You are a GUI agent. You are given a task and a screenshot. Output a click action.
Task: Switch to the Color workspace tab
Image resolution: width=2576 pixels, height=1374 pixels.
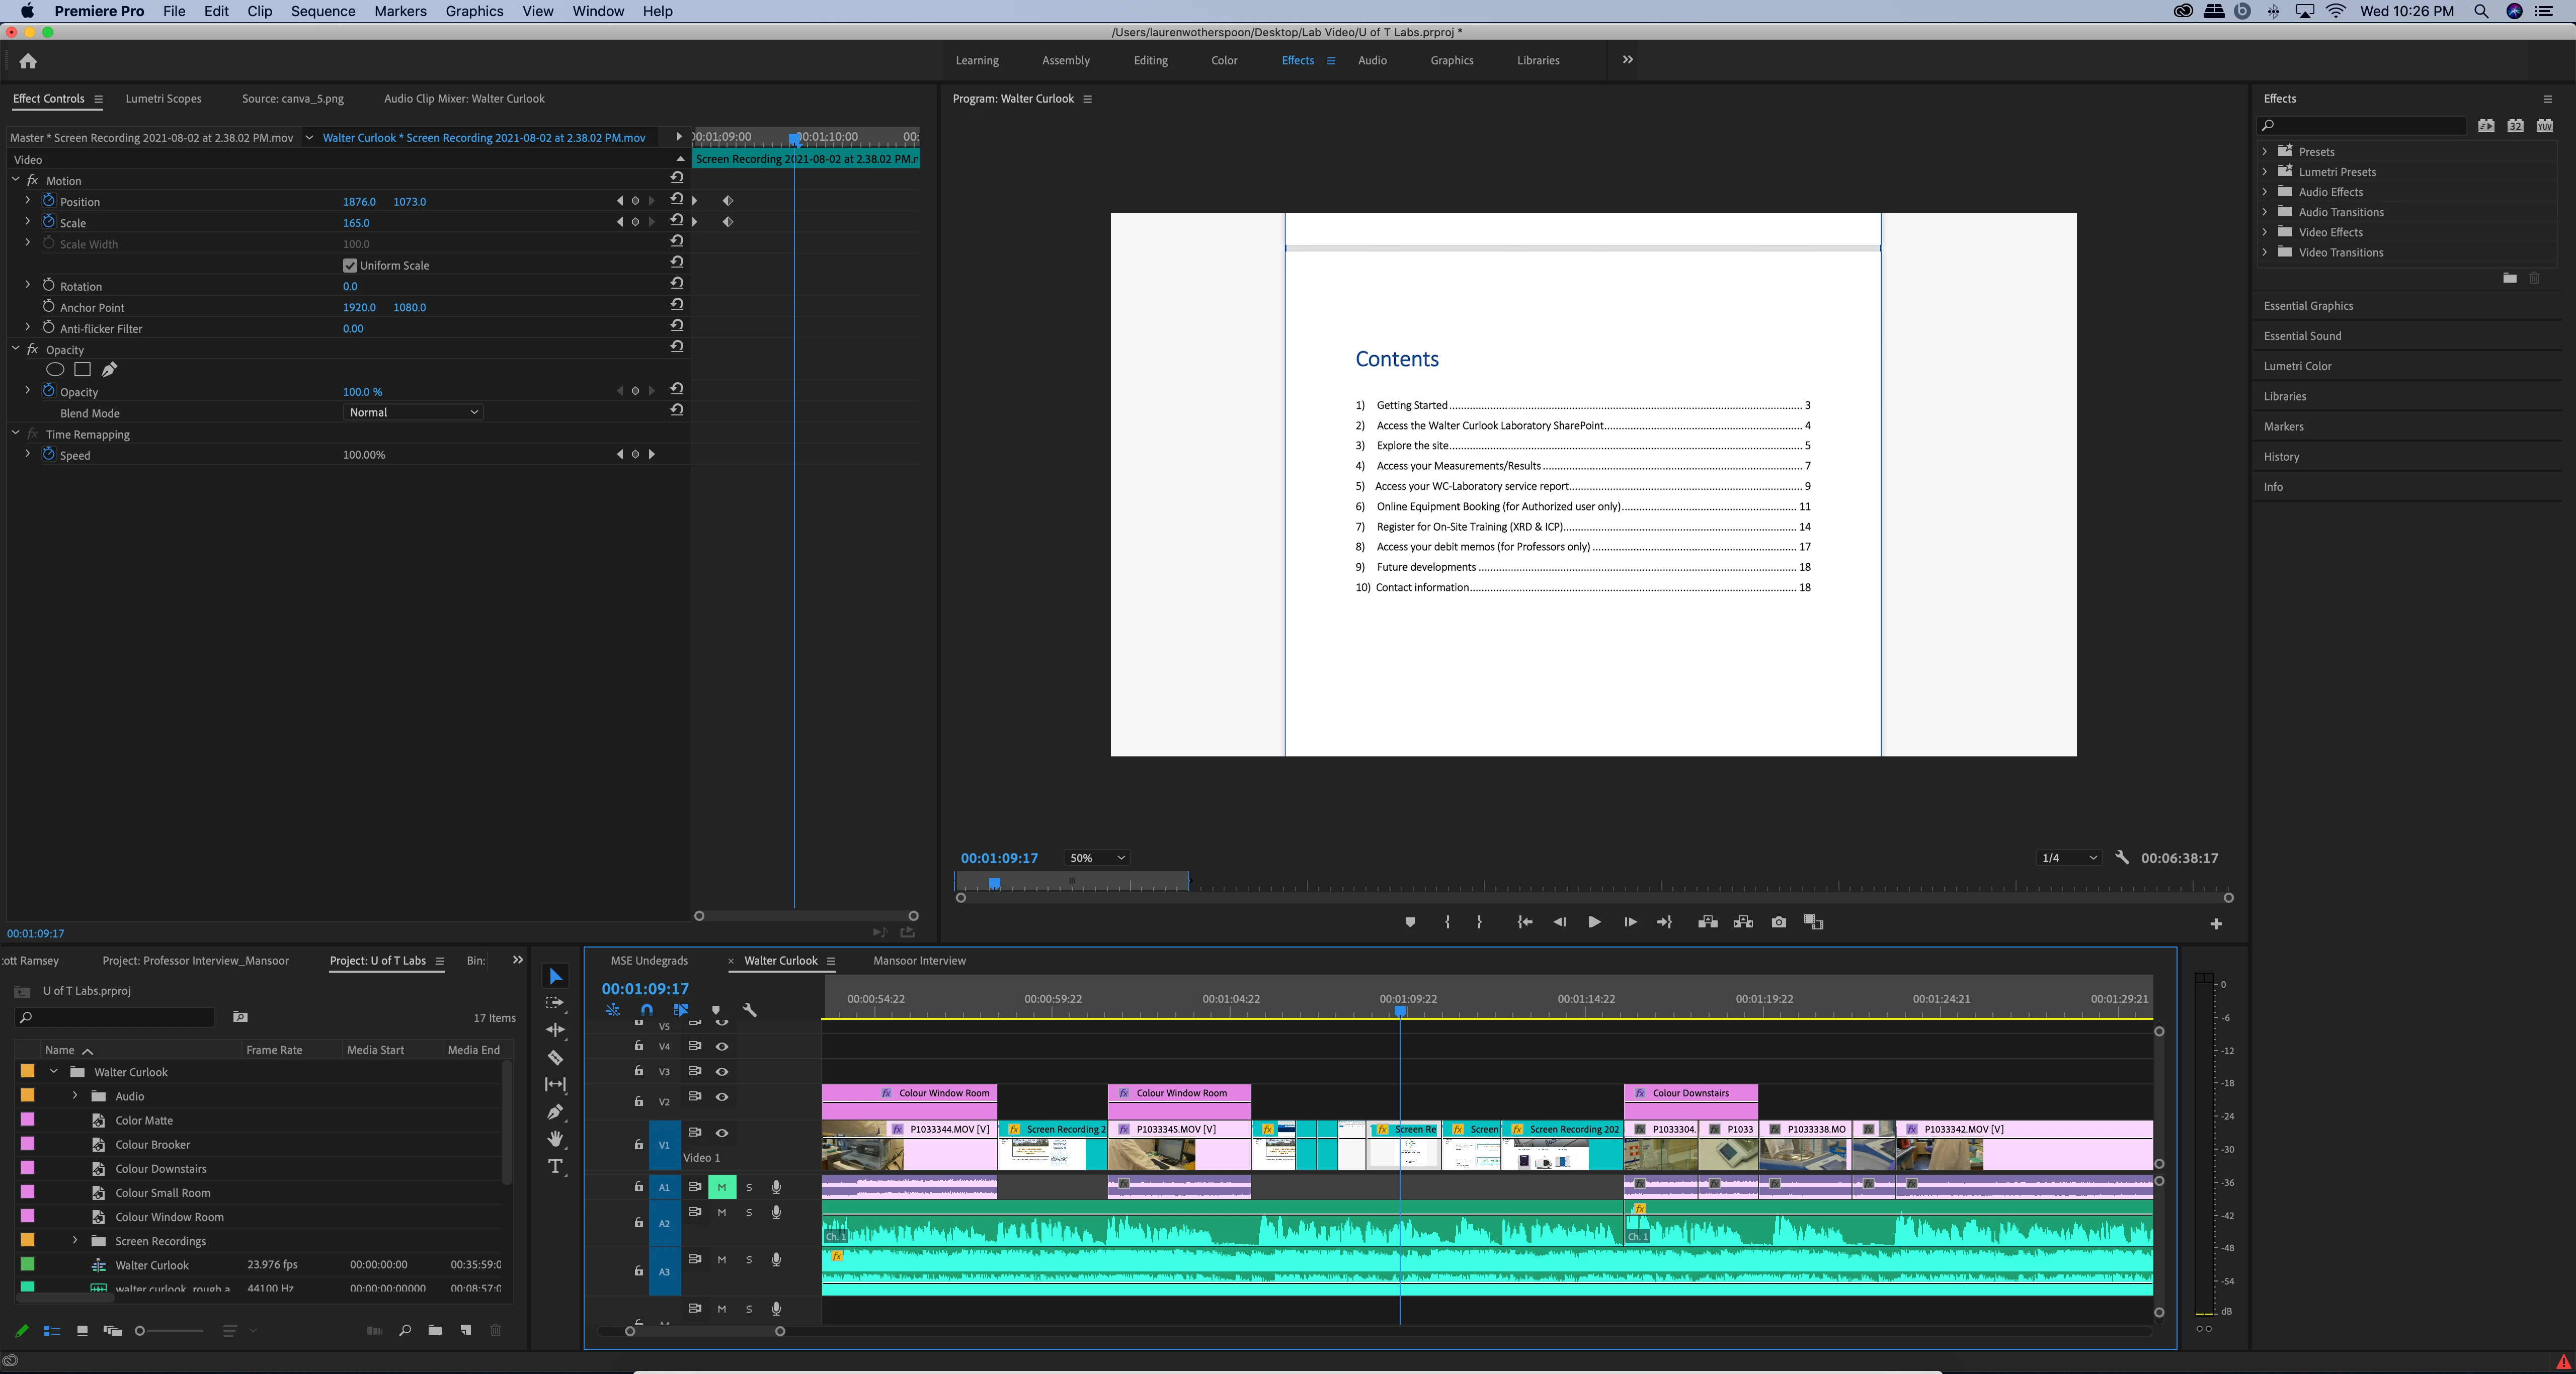coord(1224,60)
